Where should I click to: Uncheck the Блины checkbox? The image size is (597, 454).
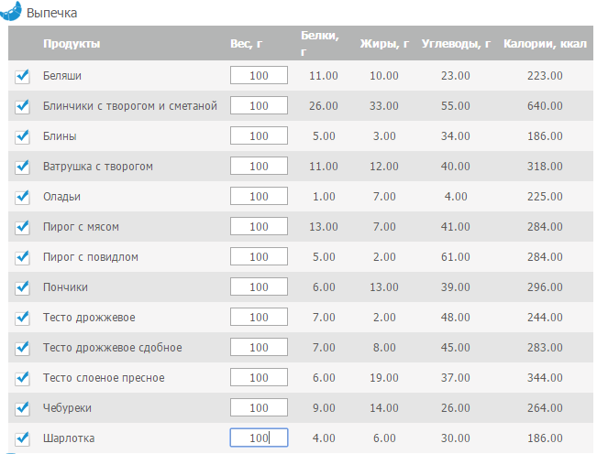coord(22,136)
